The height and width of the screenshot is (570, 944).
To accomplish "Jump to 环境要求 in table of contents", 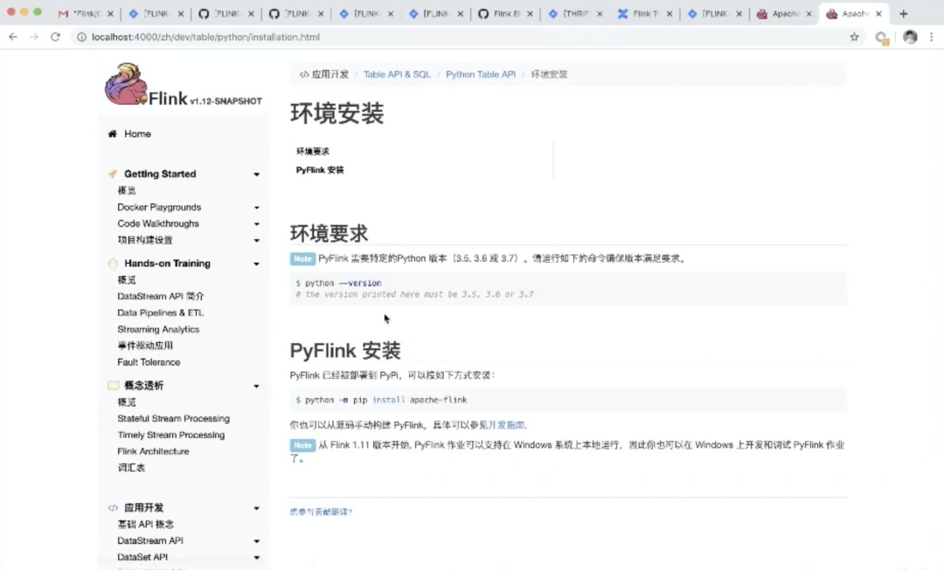I will point(312,152).
